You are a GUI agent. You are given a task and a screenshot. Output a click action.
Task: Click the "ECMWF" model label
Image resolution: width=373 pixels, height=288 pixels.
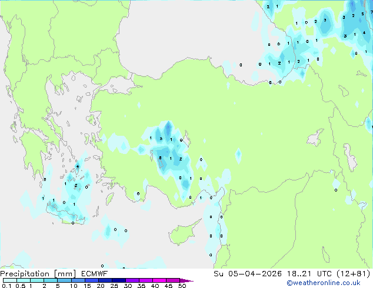(x=95, y=274)
